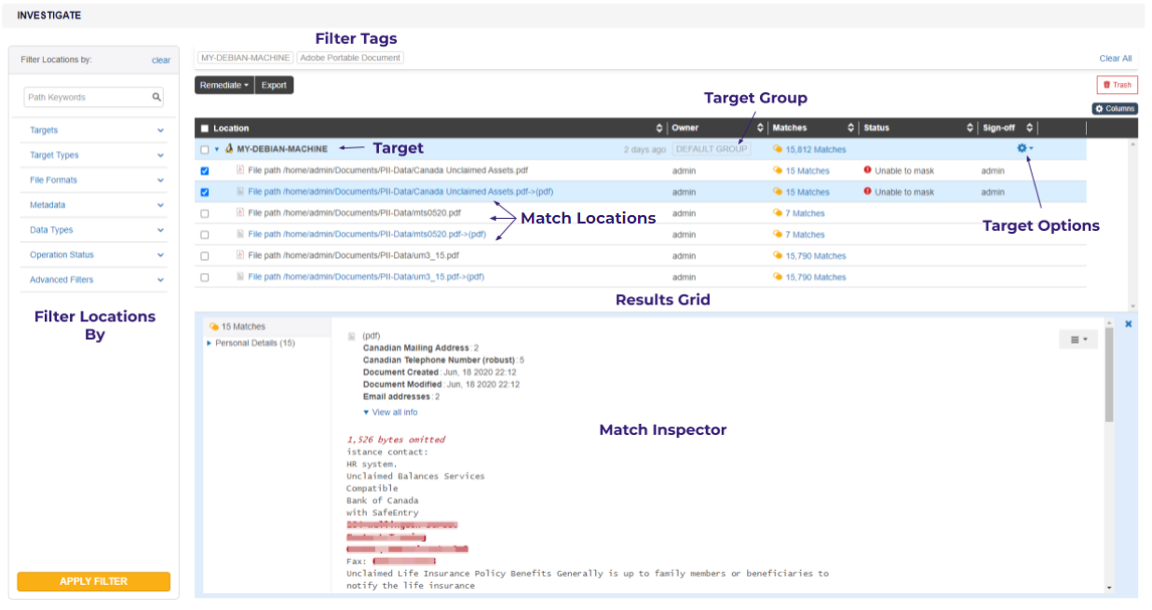Expand Personal Details (15) tree node

[x=210, y=344]
